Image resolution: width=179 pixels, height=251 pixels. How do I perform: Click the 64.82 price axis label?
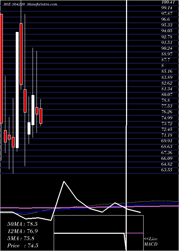(x=167, y=164)
